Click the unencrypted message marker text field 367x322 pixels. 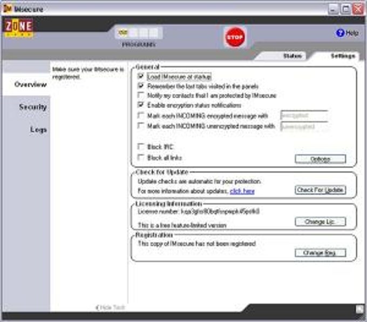click(304, 126)
